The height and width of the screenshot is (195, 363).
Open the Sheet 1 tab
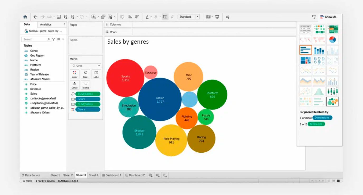point(55,175)
